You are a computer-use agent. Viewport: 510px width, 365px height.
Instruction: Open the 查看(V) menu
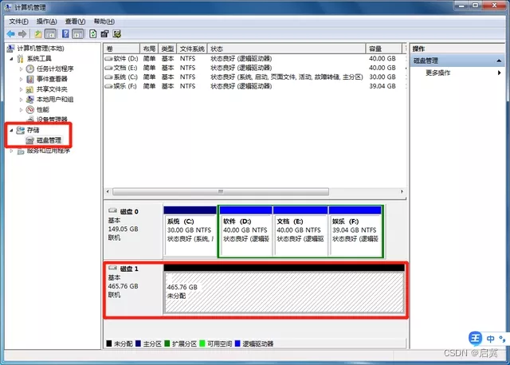[75, 22]
